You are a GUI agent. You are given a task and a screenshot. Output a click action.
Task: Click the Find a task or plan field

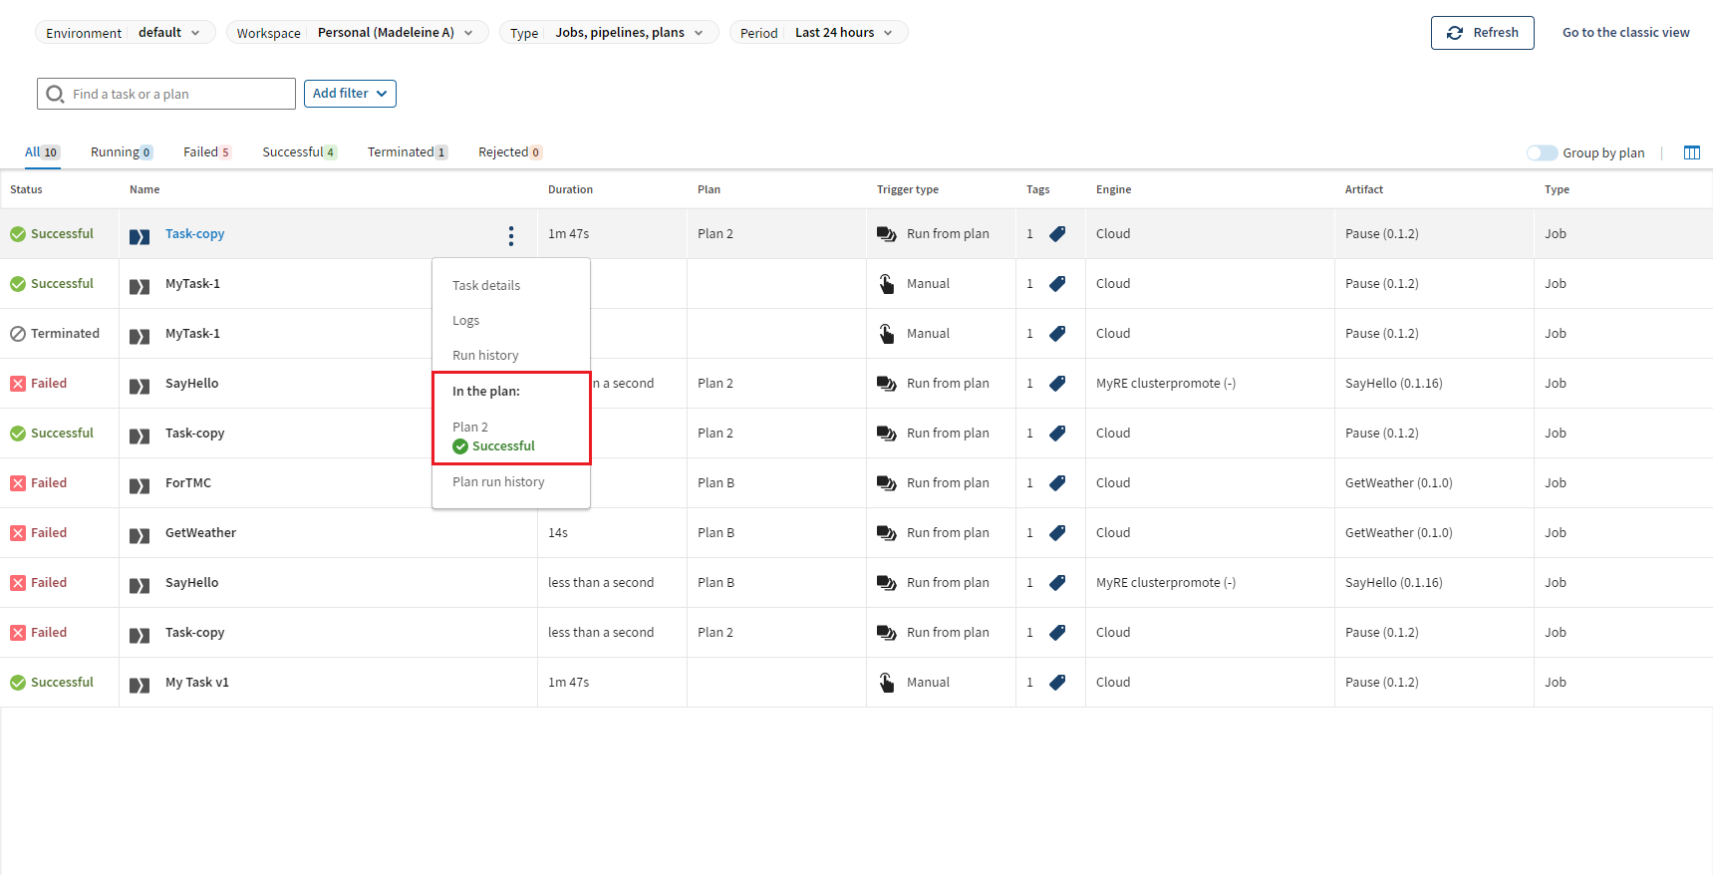tap(179, 95)
